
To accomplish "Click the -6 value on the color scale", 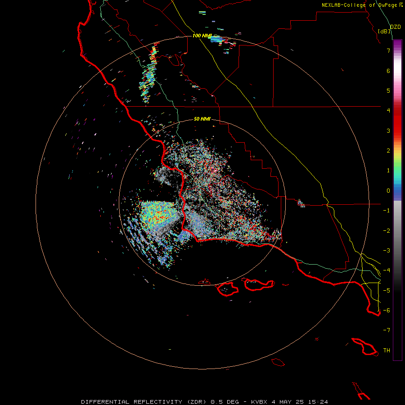I will (x=387, y=310).
